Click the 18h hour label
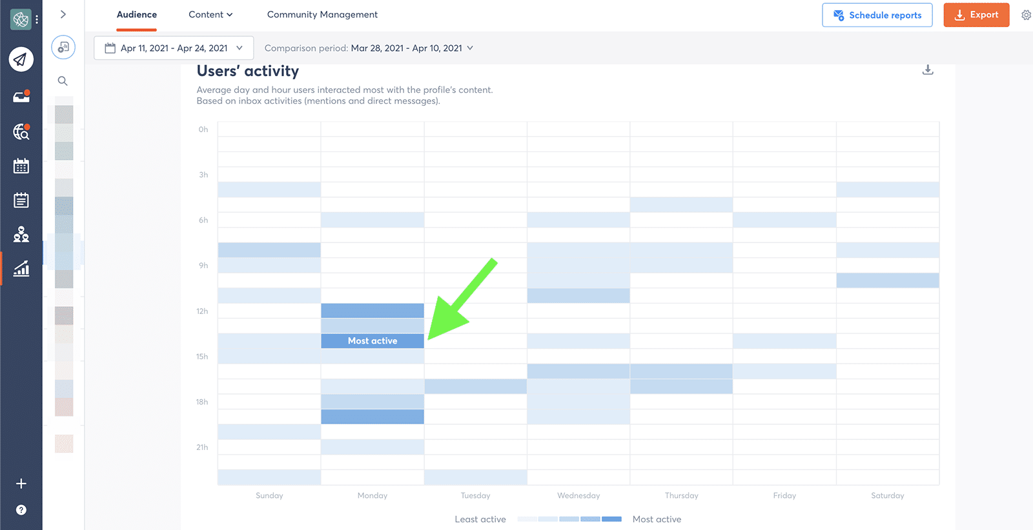 202,402
